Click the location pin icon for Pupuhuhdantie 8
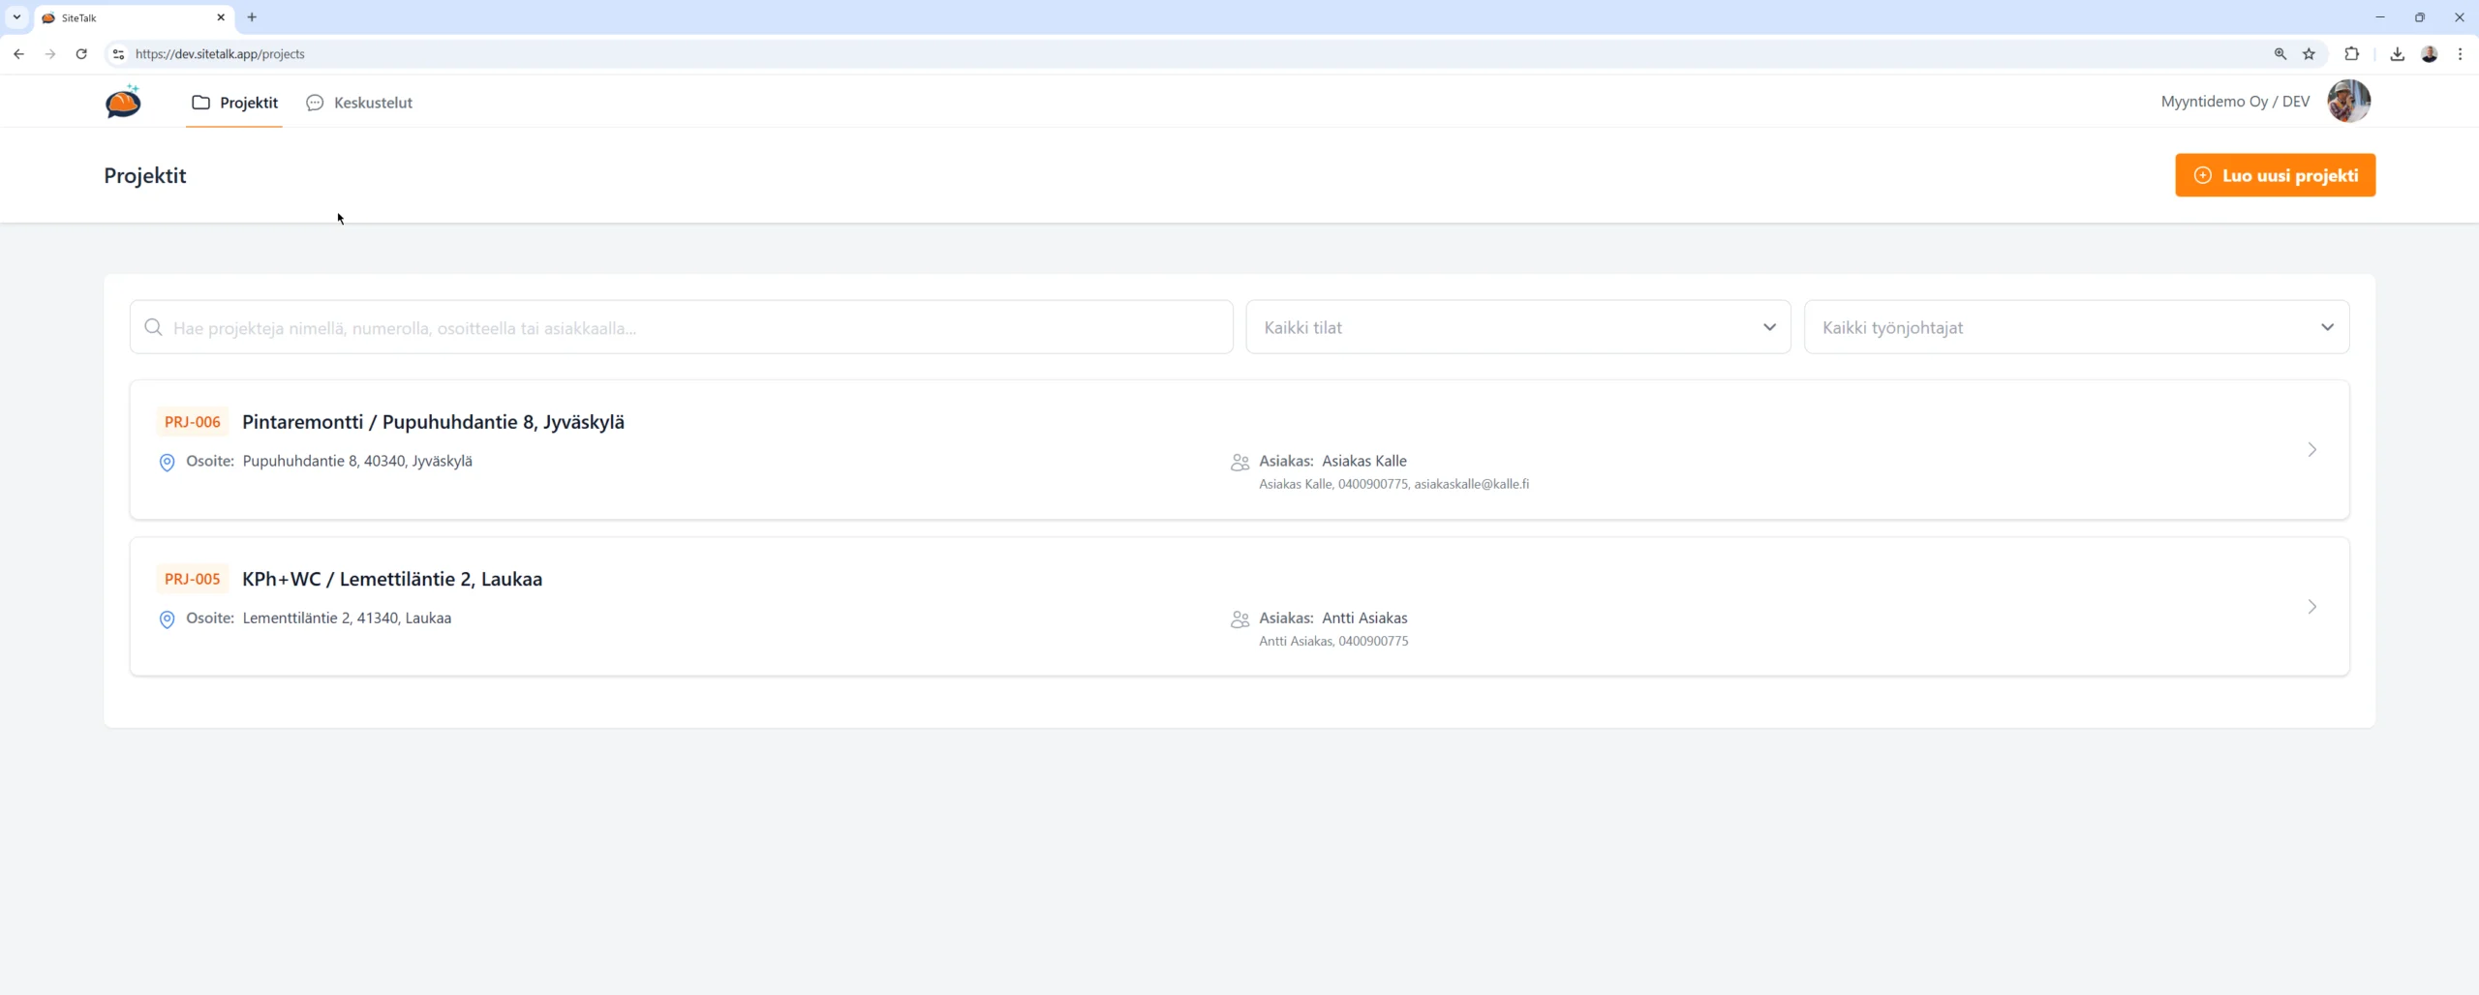Screen dimensions: 2479x995 [x=167, y=463]
